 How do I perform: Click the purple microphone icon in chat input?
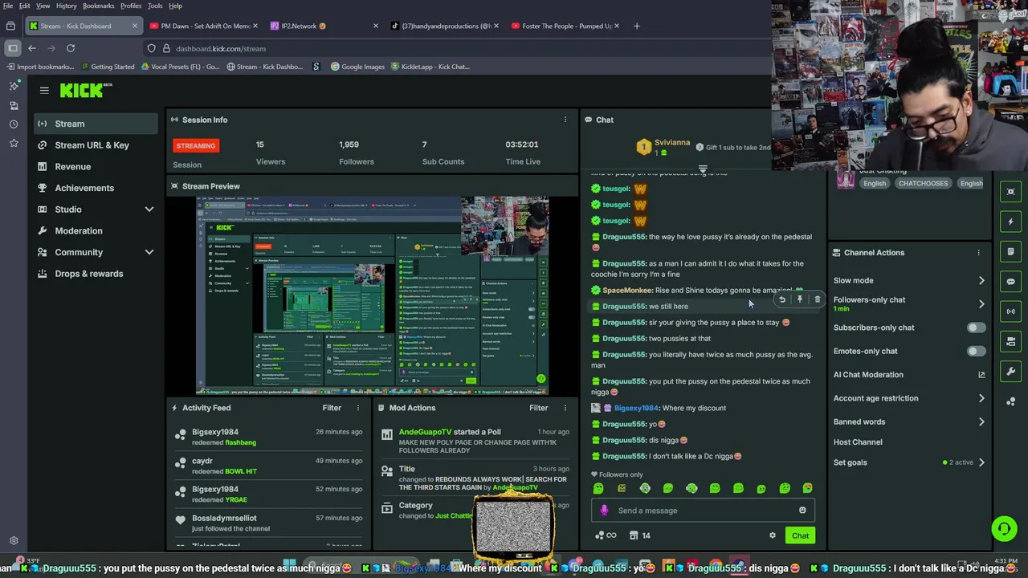pyautogui.click(x=604, y=511)
